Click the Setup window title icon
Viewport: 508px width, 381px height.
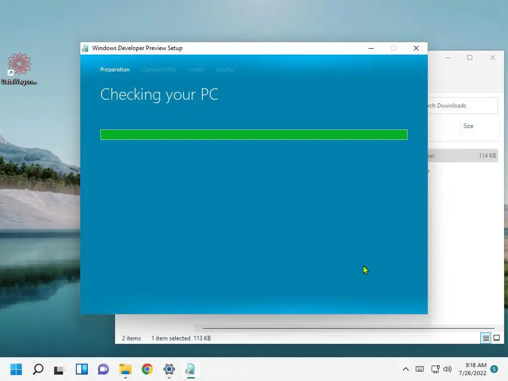point(85,48)
